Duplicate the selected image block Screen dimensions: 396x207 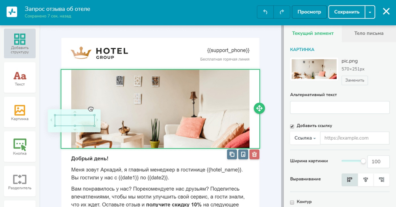click(x=232, y=154)
